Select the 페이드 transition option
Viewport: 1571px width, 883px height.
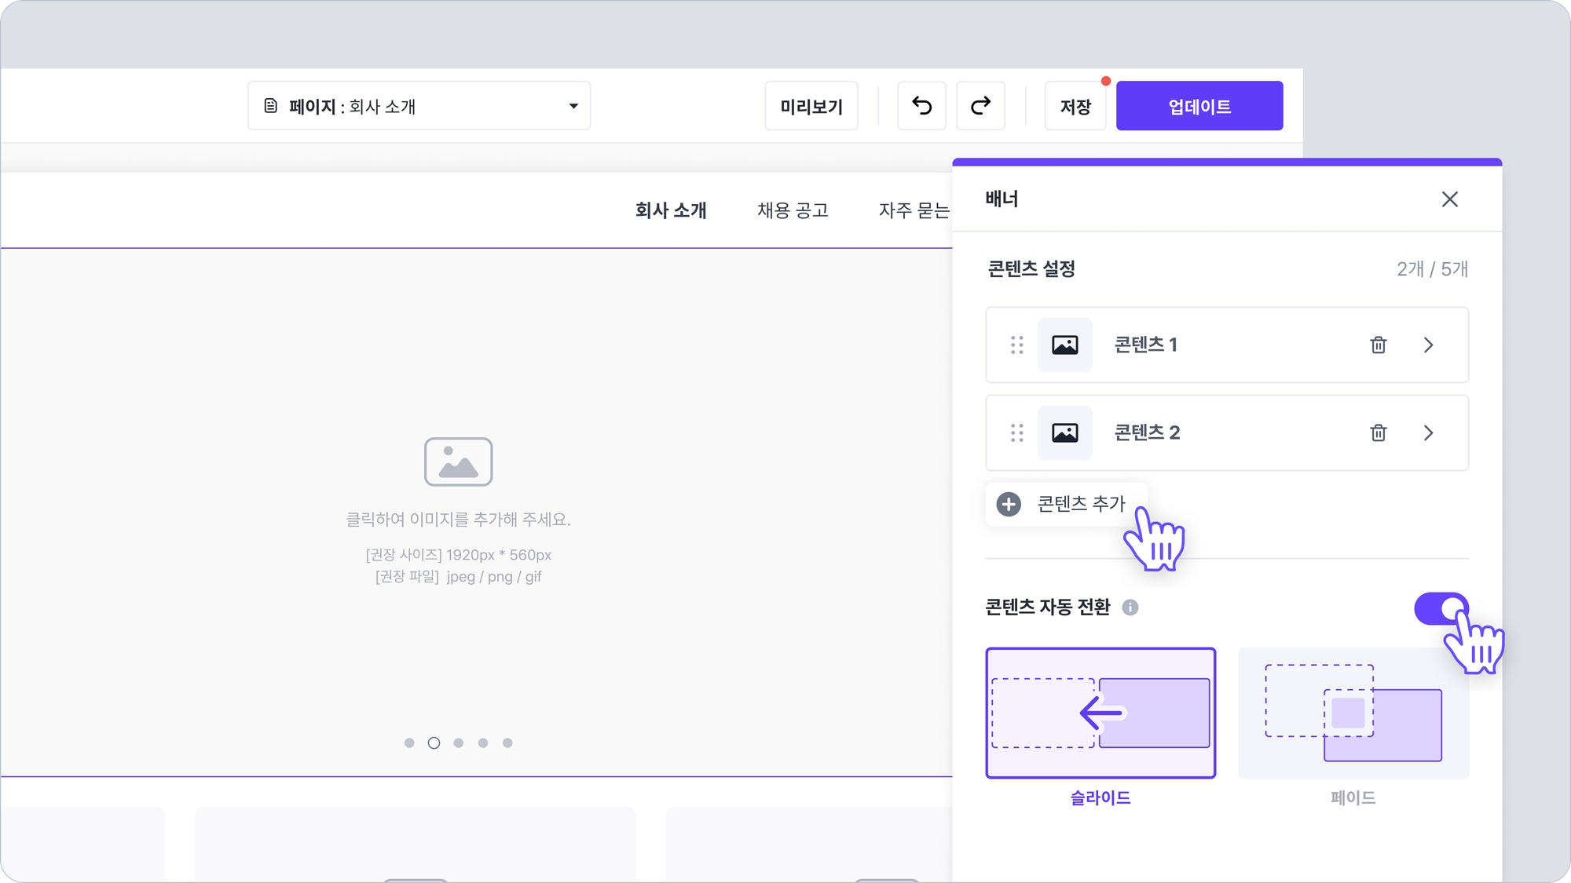click(1353, 713)
